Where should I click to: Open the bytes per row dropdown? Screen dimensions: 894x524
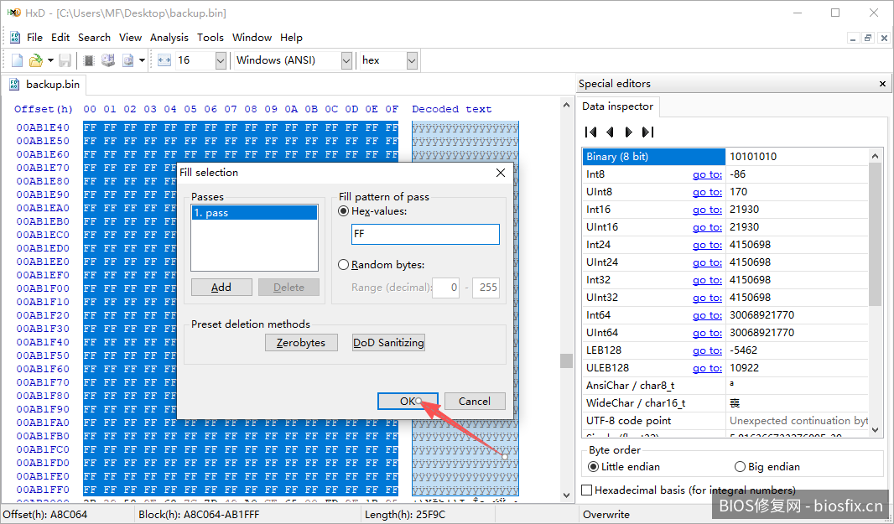point(221,60)
